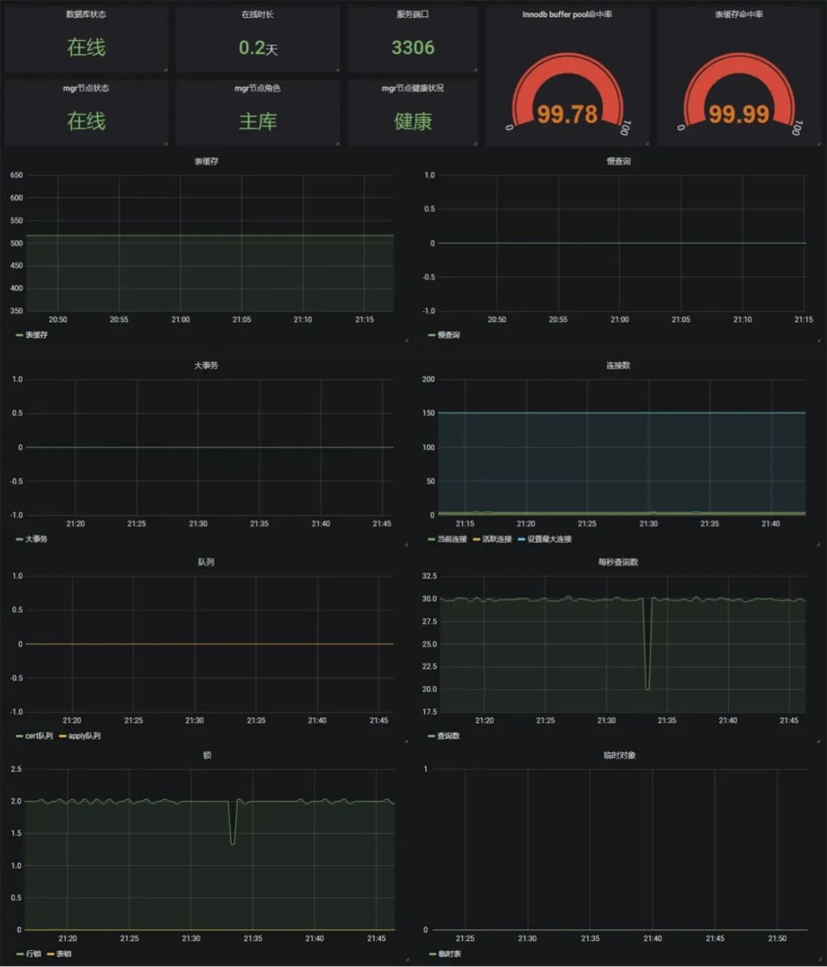Viewport: 827px width, 967px height.
Task: Click the 表锁 yellow legend color marker
Action: (x=51, y=954)
